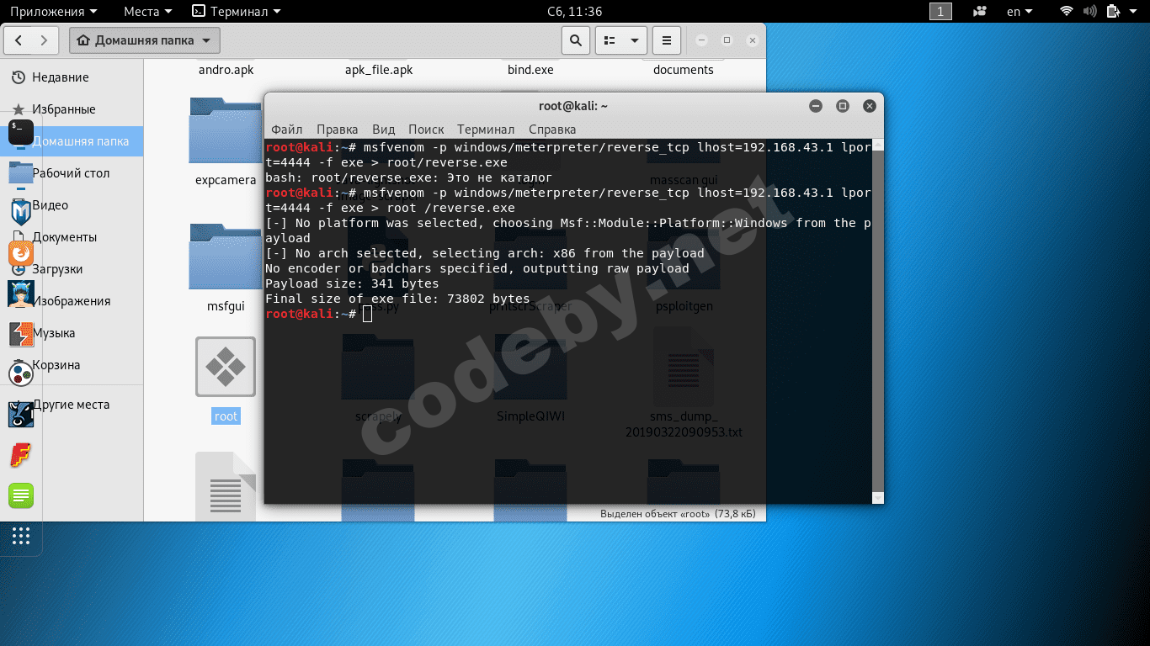This screenshot has height=646, width=1150.
Task: Open the en keyboard layout selector
Action: click(1020, 12)
